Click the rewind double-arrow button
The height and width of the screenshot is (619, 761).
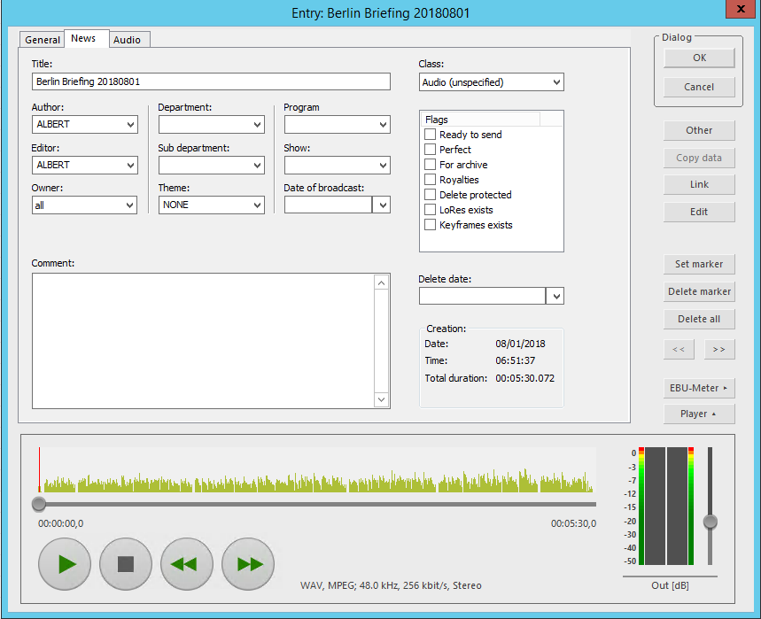click(x=186, y=564)
